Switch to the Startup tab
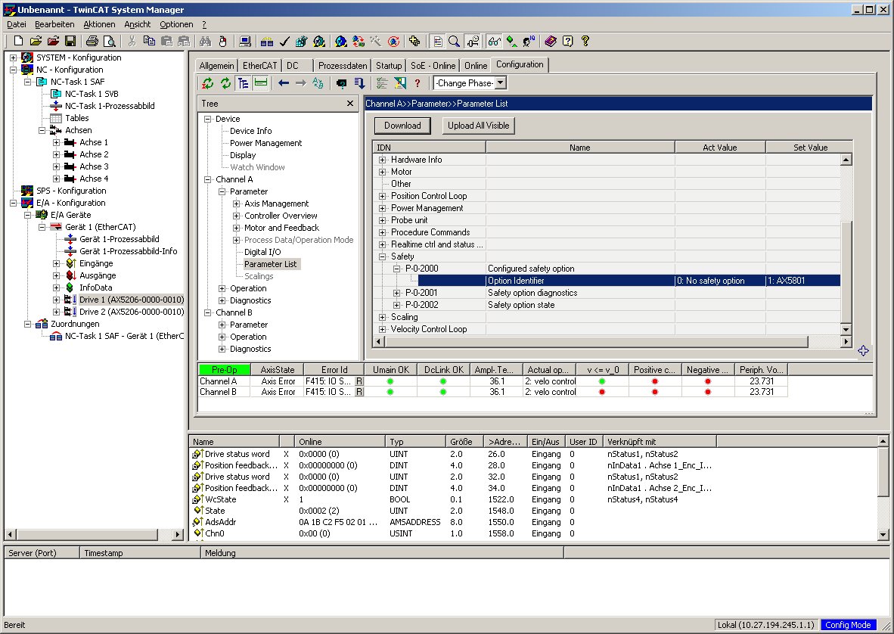 pos(389,66)
